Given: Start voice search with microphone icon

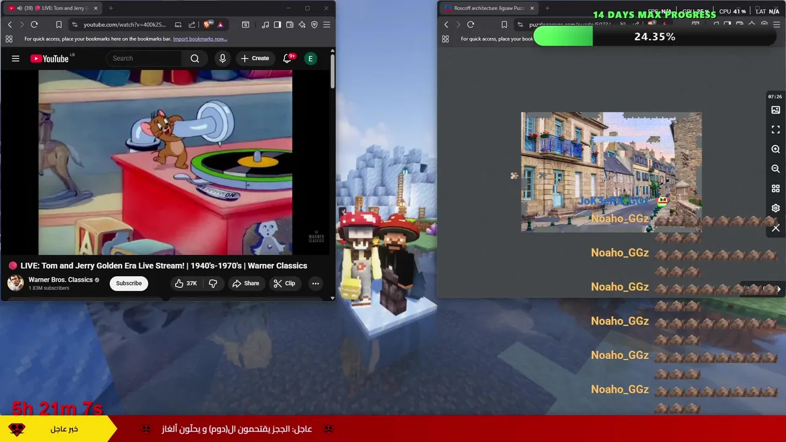Looking at the screenshot, I should point(222,58).
